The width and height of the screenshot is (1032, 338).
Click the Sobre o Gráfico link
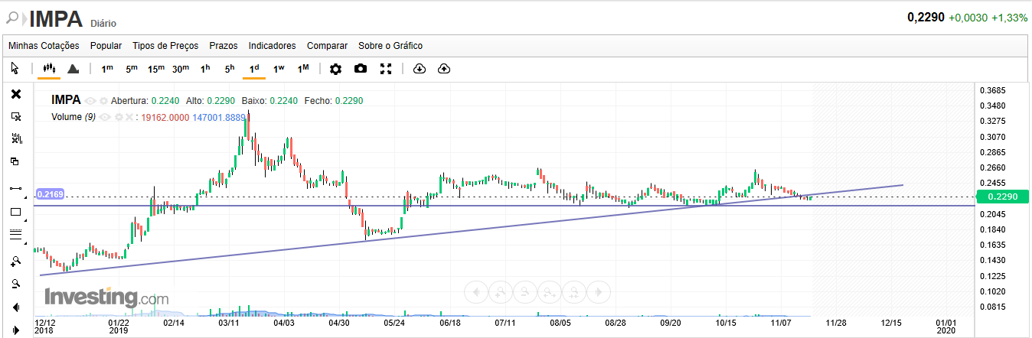[x=390, y=46]
